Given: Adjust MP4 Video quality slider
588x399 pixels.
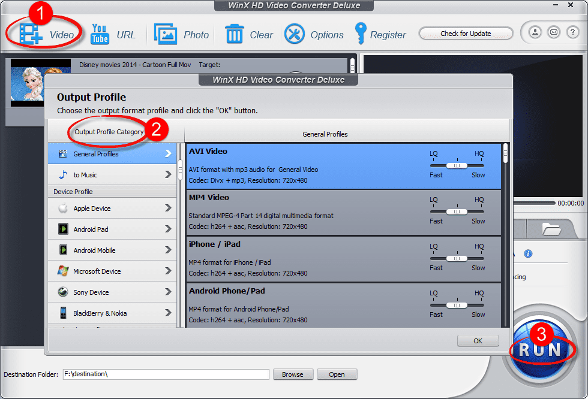Looking at the screenshot, I should (x=457, y=212).
